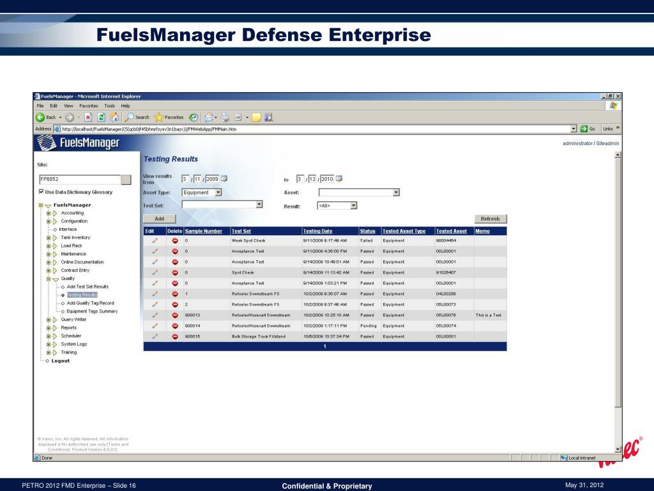Edit the row with sample number 900014
The width and height of the screenshot is (654, 491).
155,325
